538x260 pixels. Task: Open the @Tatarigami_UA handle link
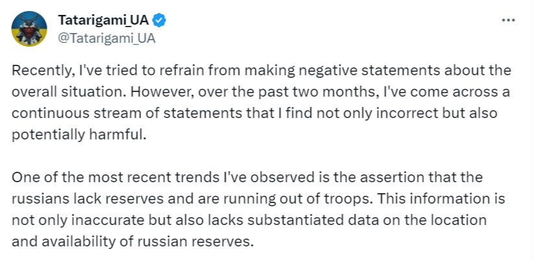106,38
